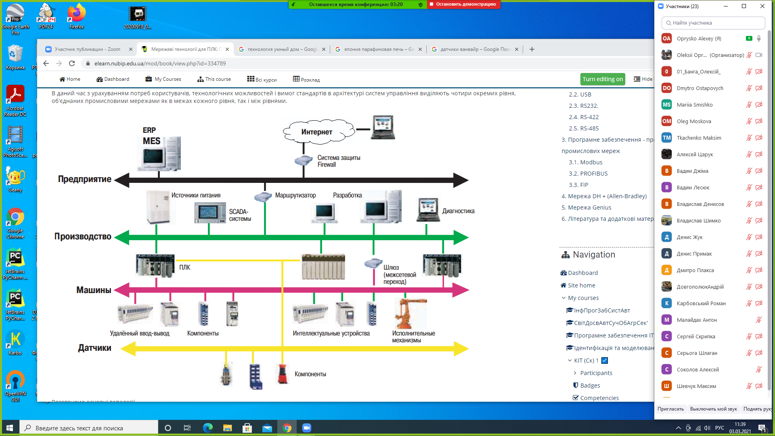
Task: Click the Windows taskbar search box
Action: (89, 428)
